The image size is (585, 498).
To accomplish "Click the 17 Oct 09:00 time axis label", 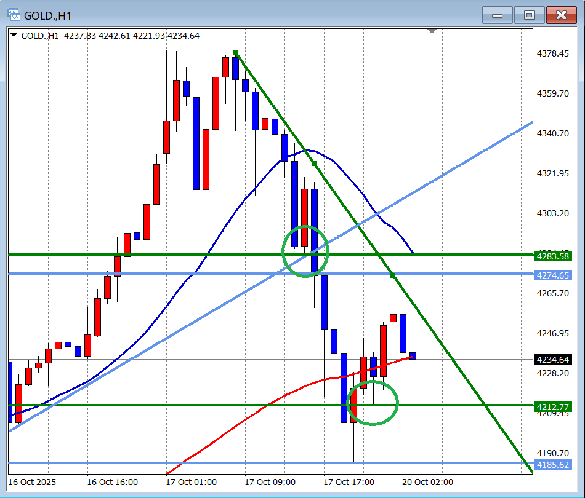I will 270,483.
